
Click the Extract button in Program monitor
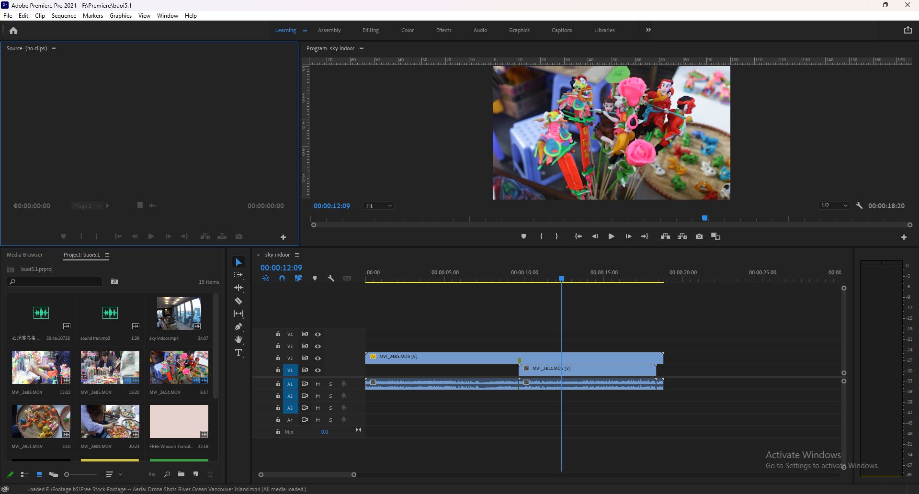pyautogui.click(x=682, y=236)
